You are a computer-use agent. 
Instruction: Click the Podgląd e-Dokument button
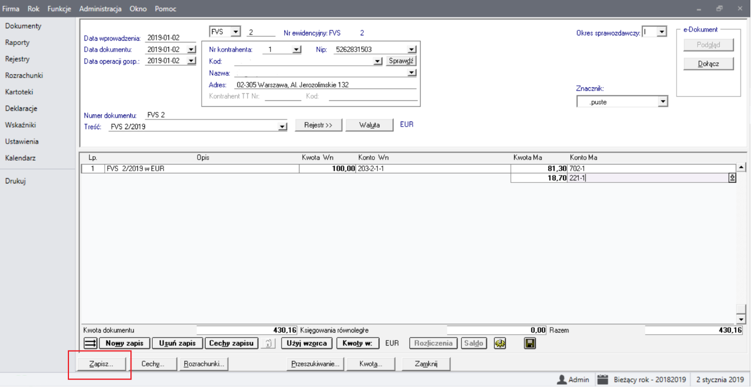(709, 45)
